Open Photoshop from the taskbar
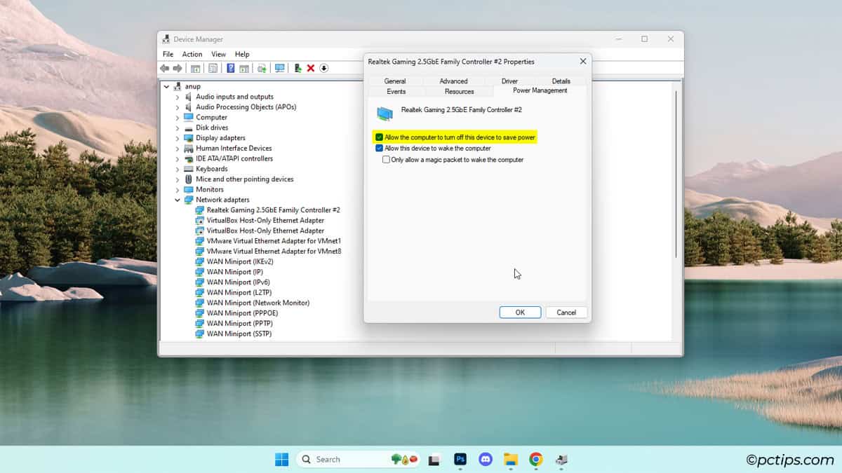The image size is (842, 473). pos(460,460)
